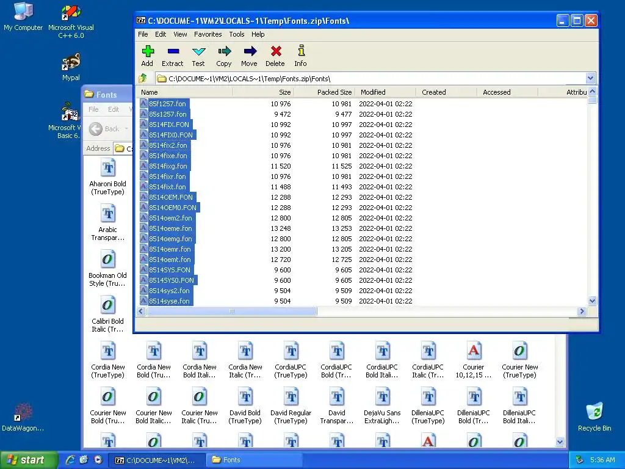Click vertical scrollbar down arrow in 7-Zip
Screen dimensions: 625x469
coord(592,300)
